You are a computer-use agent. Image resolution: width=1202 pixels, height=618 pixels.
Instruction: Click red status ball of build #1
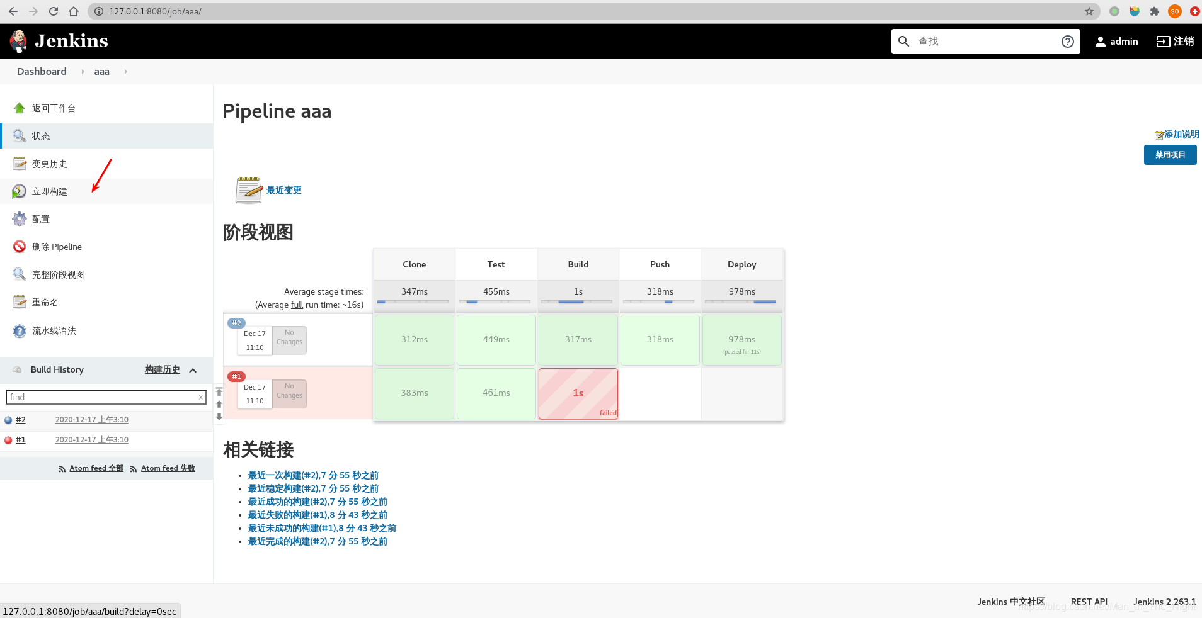(x=8, y=441)
